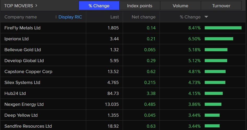Click the 4.15% change value
Screen dimensions: 247x130
195,93
